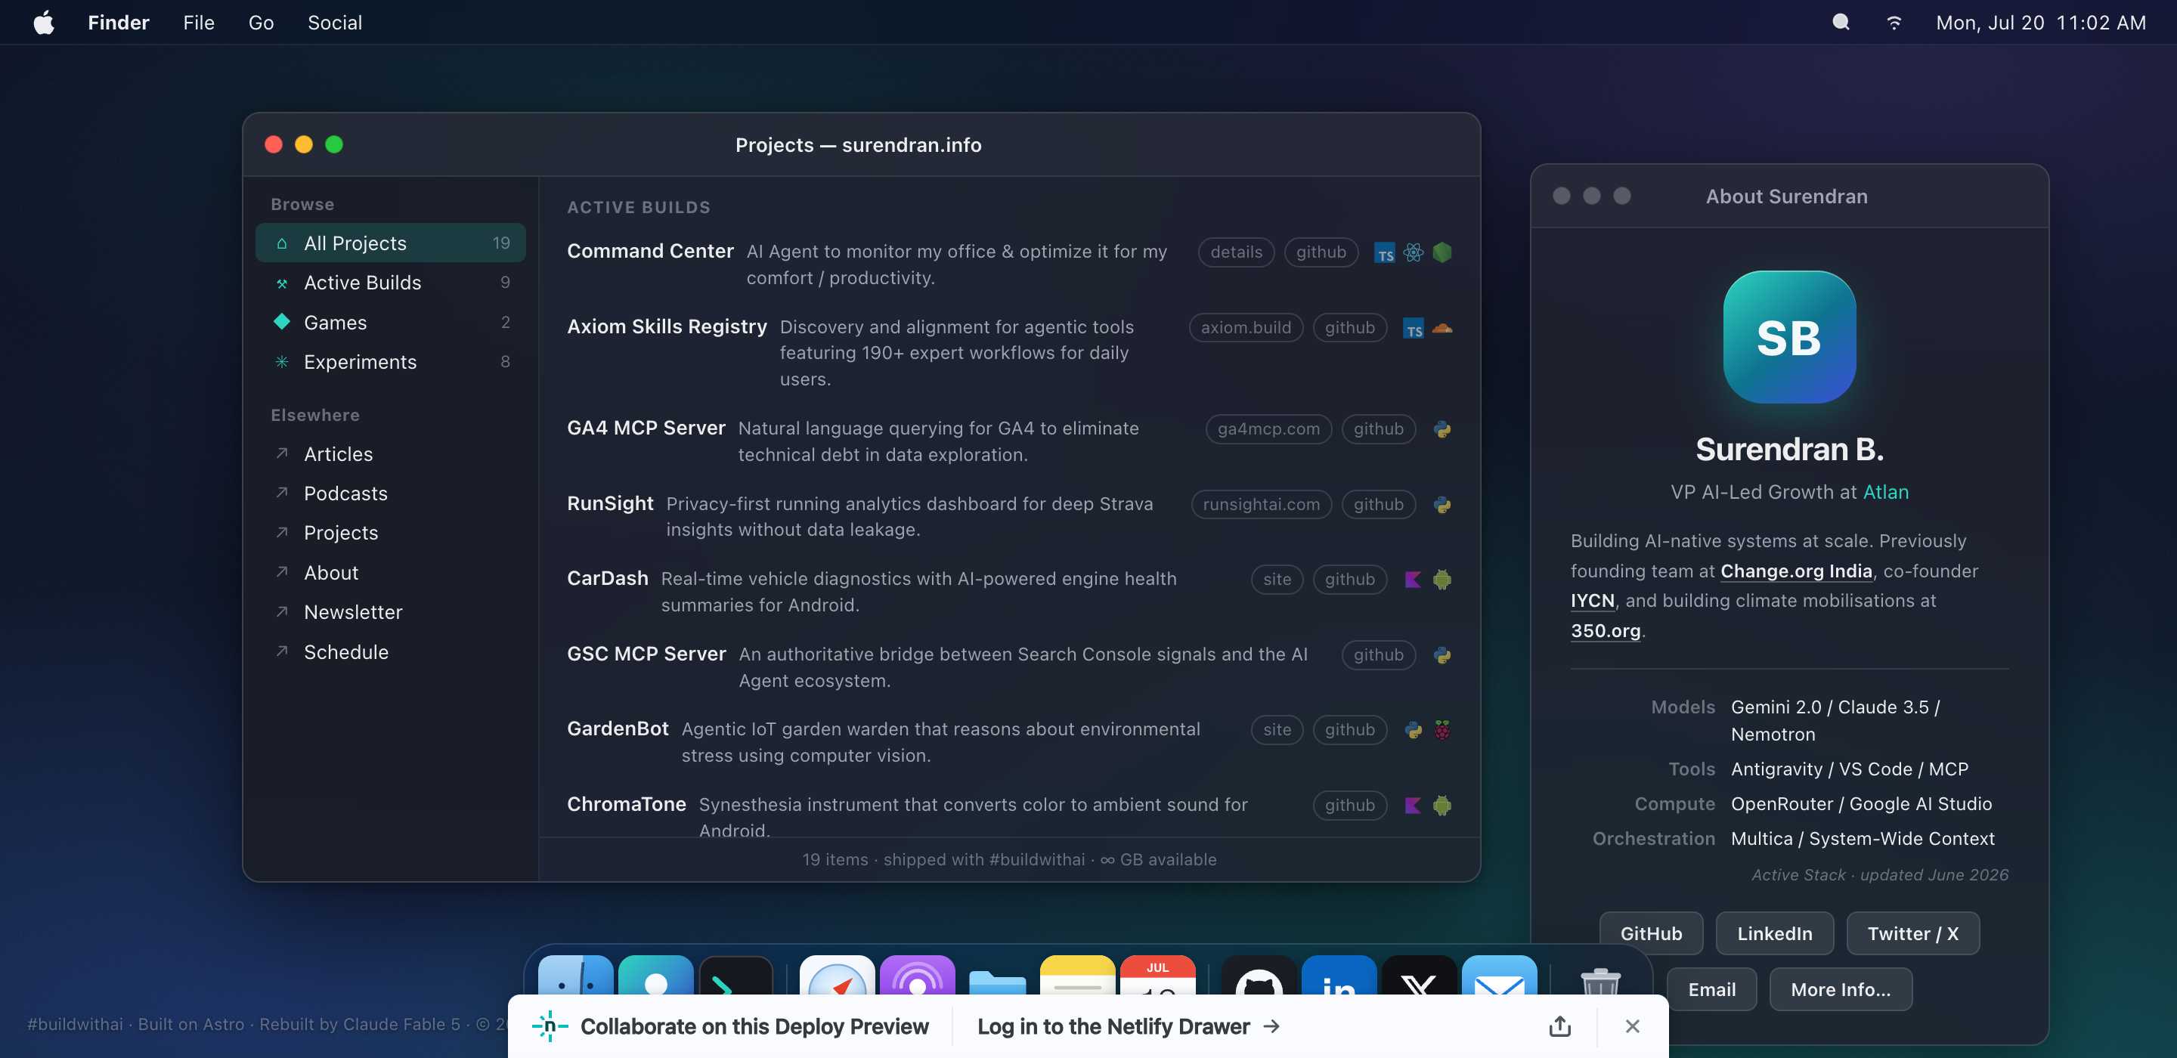The width and height of the screenshot is (2177, 1058).
Task: Click the SB avatar in About Surendran
Action: point(1789,337)
